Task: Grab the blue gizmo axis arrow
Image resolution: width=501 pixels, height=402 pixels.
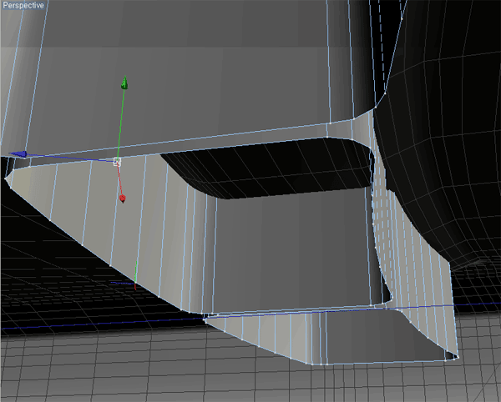Action: (18, 154)
